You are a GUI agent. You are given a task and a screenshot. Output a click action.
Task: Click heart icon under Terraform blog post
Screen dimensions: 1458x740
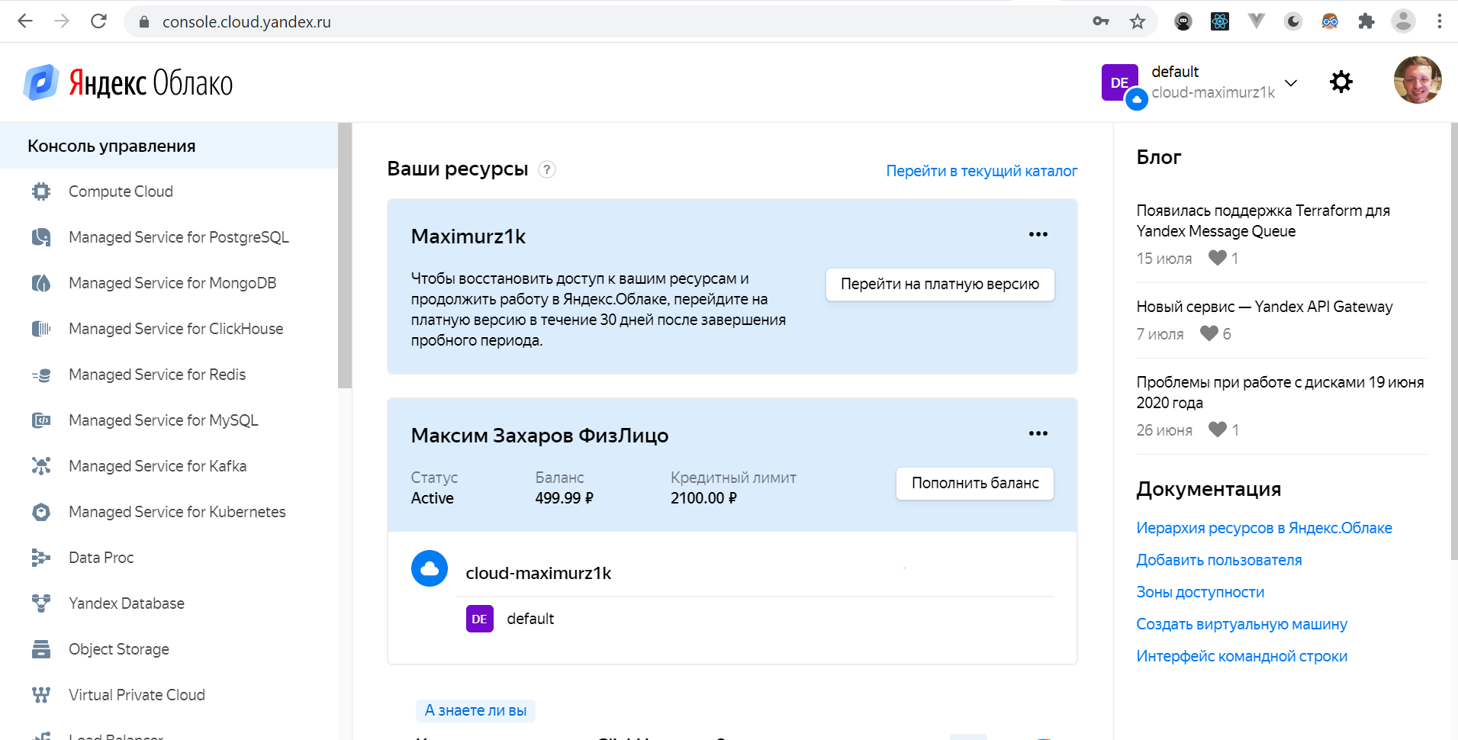pyautogui.click(x=1218, y=258)
